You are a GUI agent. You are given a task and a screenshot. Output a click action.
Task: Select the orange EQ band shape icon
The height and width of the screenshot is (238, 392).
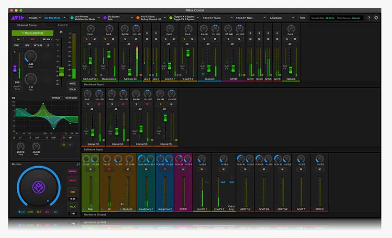tap(64, 145)
